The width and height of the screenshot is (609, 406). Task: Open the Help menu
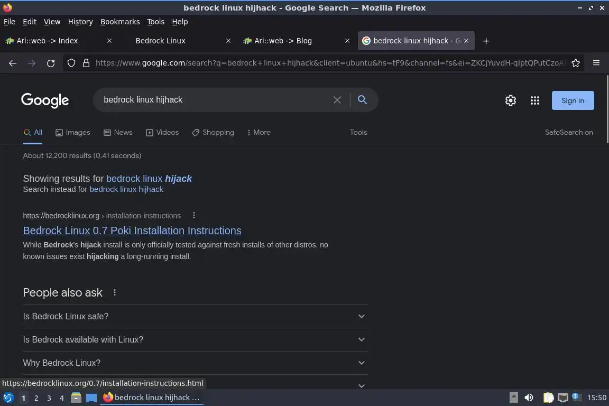(180, 22)
